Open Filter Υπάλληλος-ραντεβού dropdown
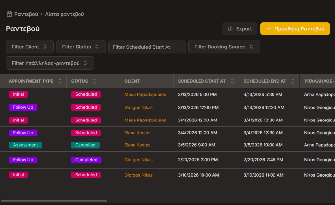The height and width of the screenshot is (205, 335). 50,63
